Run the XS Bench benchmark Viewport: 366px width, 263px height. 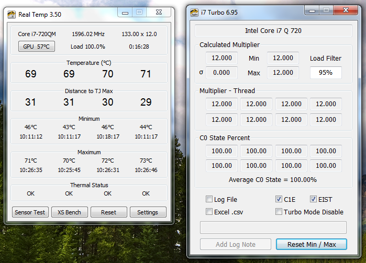(69, 212)
